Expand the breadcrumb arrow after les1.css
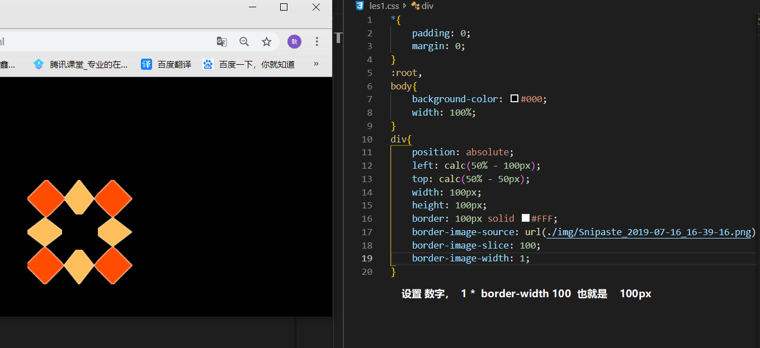The height and width of the screenshot is (348, 760). tap(405, 6)
